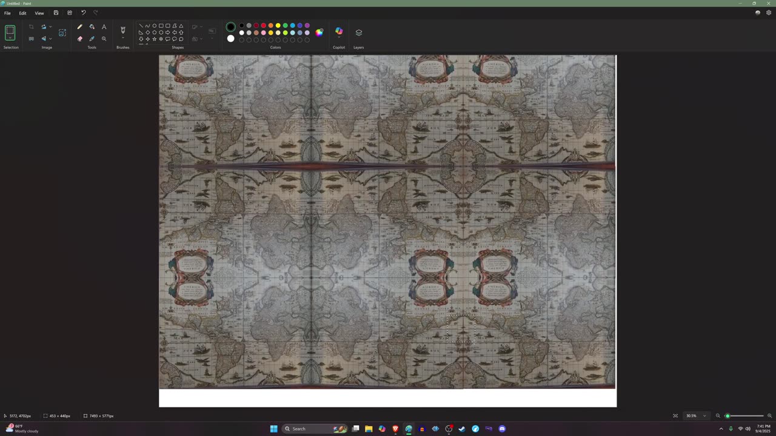Open the zoom percentage dropdown

pyautogui.click(x=704, y=416)
